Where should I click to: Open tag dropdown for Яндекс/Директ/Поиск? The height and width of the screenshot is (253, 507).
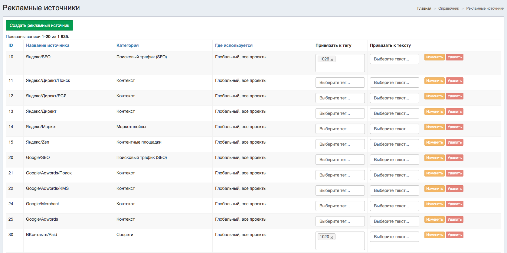(340, 83)
